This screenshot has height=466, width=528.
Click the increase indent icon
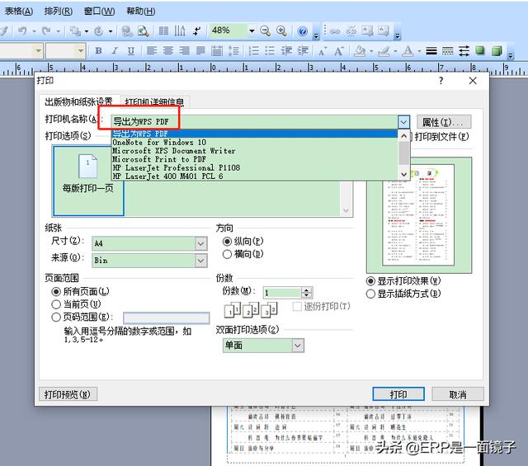point(303,51)
